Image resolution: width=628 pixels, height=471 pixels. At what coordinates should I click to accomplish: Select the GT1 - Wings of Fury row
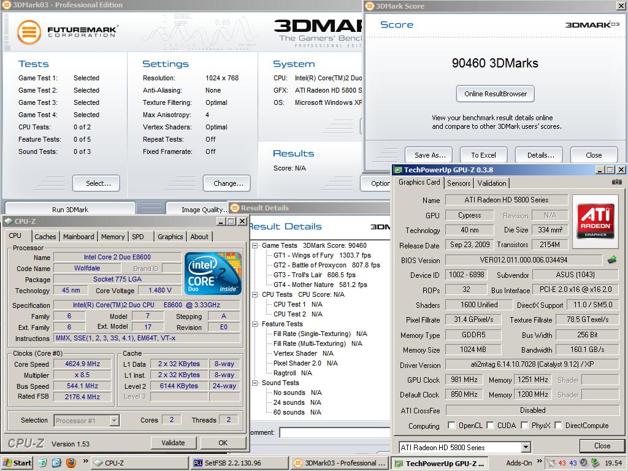[x=322, y=255]
